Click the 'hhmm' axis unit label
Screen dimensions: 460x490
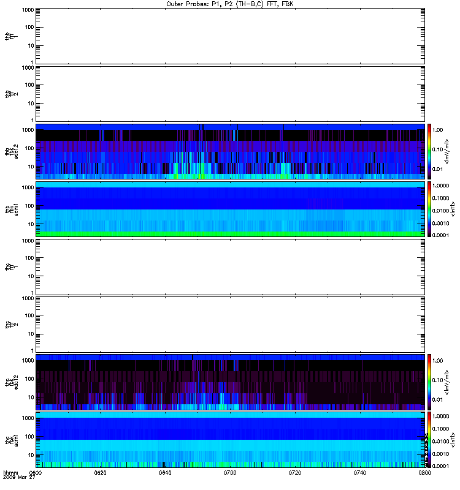point(10,473)
